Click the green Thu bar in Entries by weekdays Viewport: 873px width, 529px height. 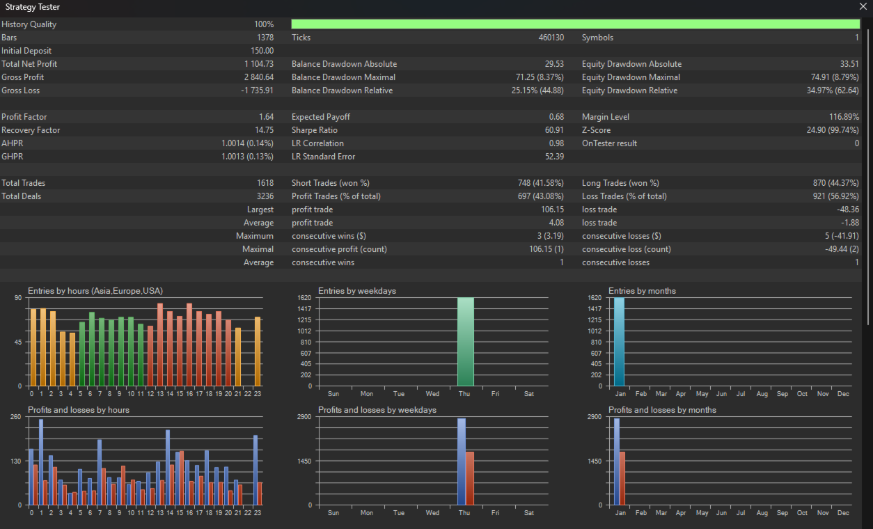[465, 342]
